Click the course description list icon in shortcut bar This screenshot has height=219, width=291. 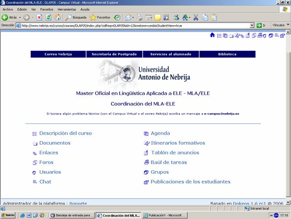[x=219, y=36]
